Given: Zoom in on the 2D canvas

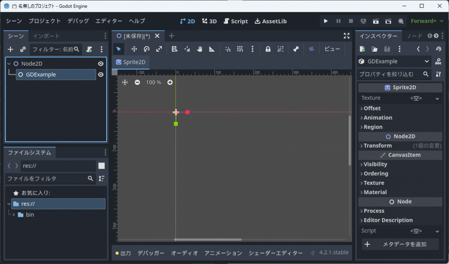Looking at the screenshot, I should tap(170, 82).
